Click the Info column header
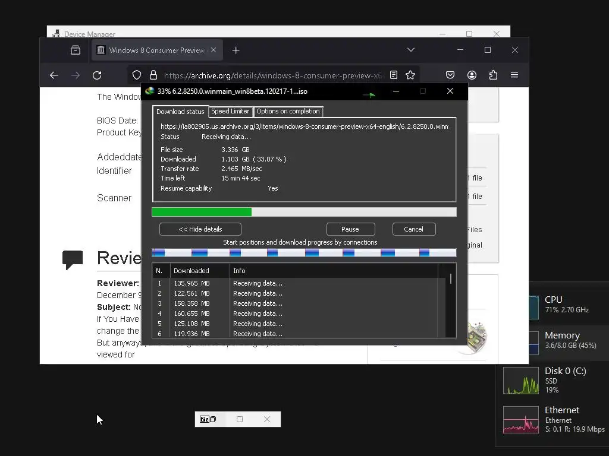This screenshot has height=456, width=609. coord(334,271)
